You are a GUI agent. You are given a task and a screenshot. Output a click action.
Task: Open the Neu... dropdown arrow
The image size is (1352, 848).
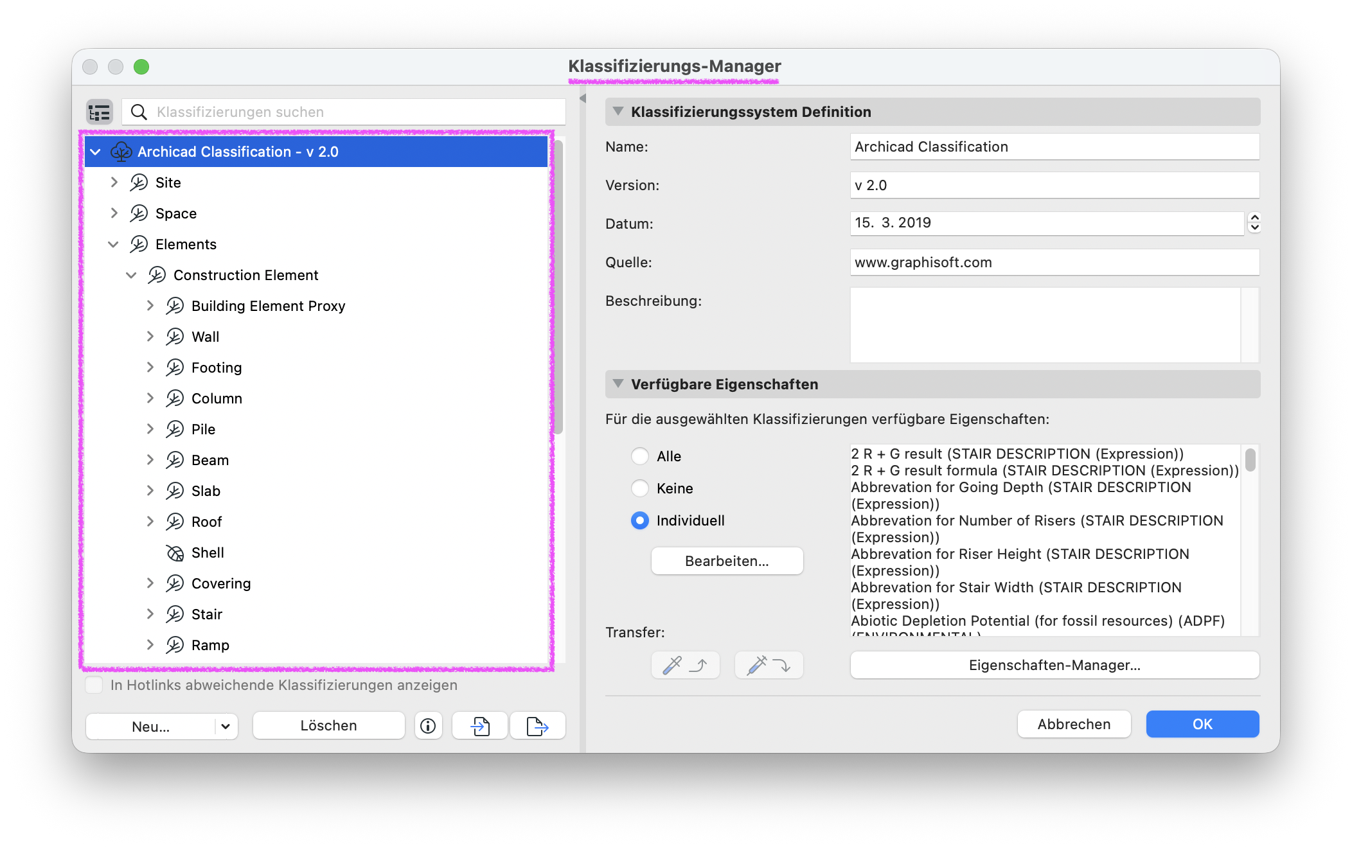pos(226,727)
